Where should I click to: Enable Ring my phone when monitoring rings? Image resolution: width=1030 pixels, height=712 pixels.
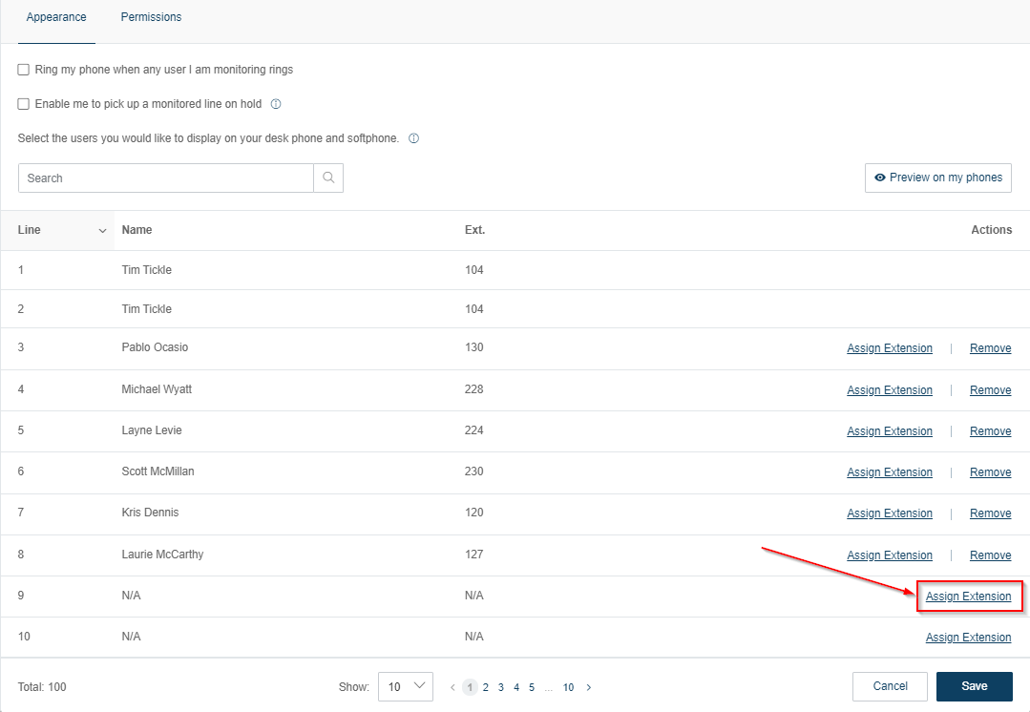coord(24,70)
